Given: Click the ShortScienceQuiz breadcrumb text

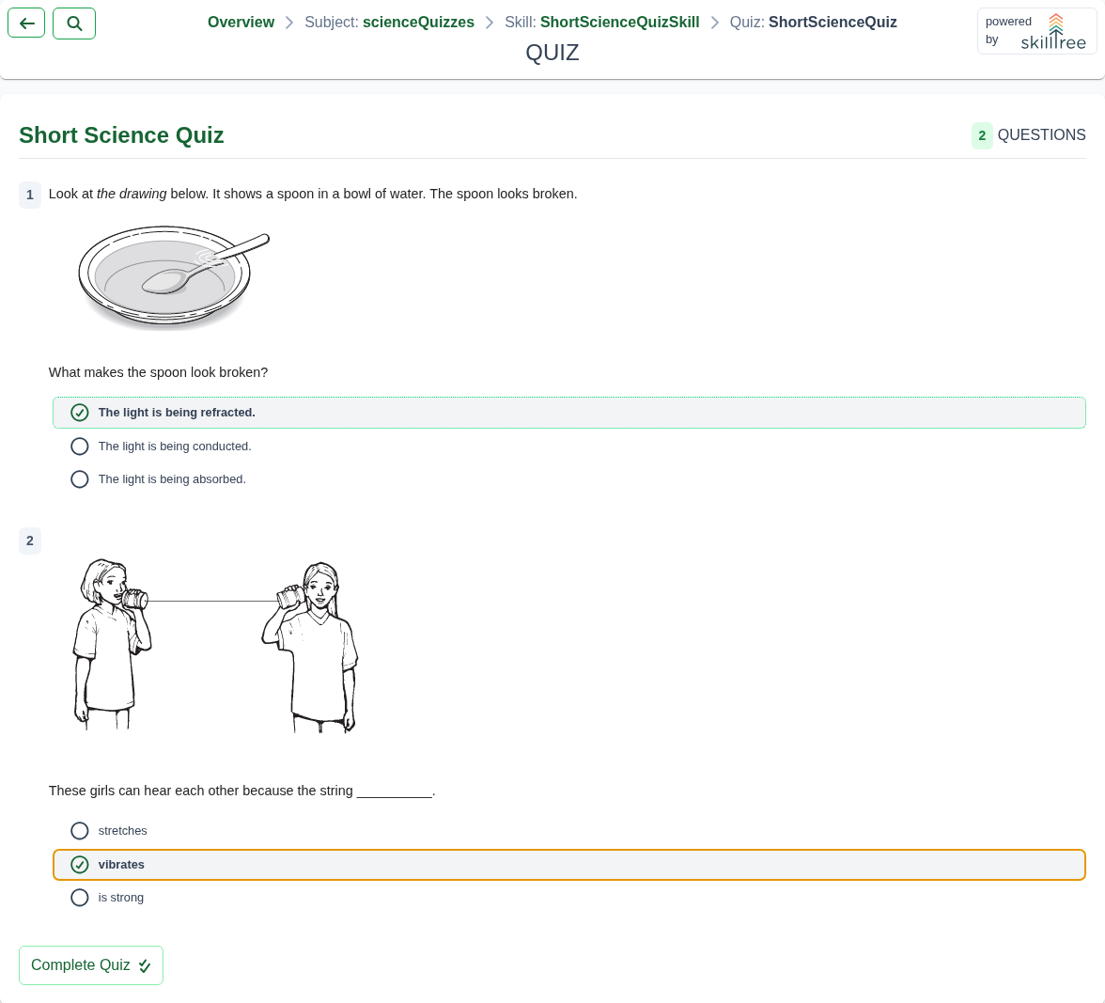Looking at the screenshot, I should pos(833,22).
